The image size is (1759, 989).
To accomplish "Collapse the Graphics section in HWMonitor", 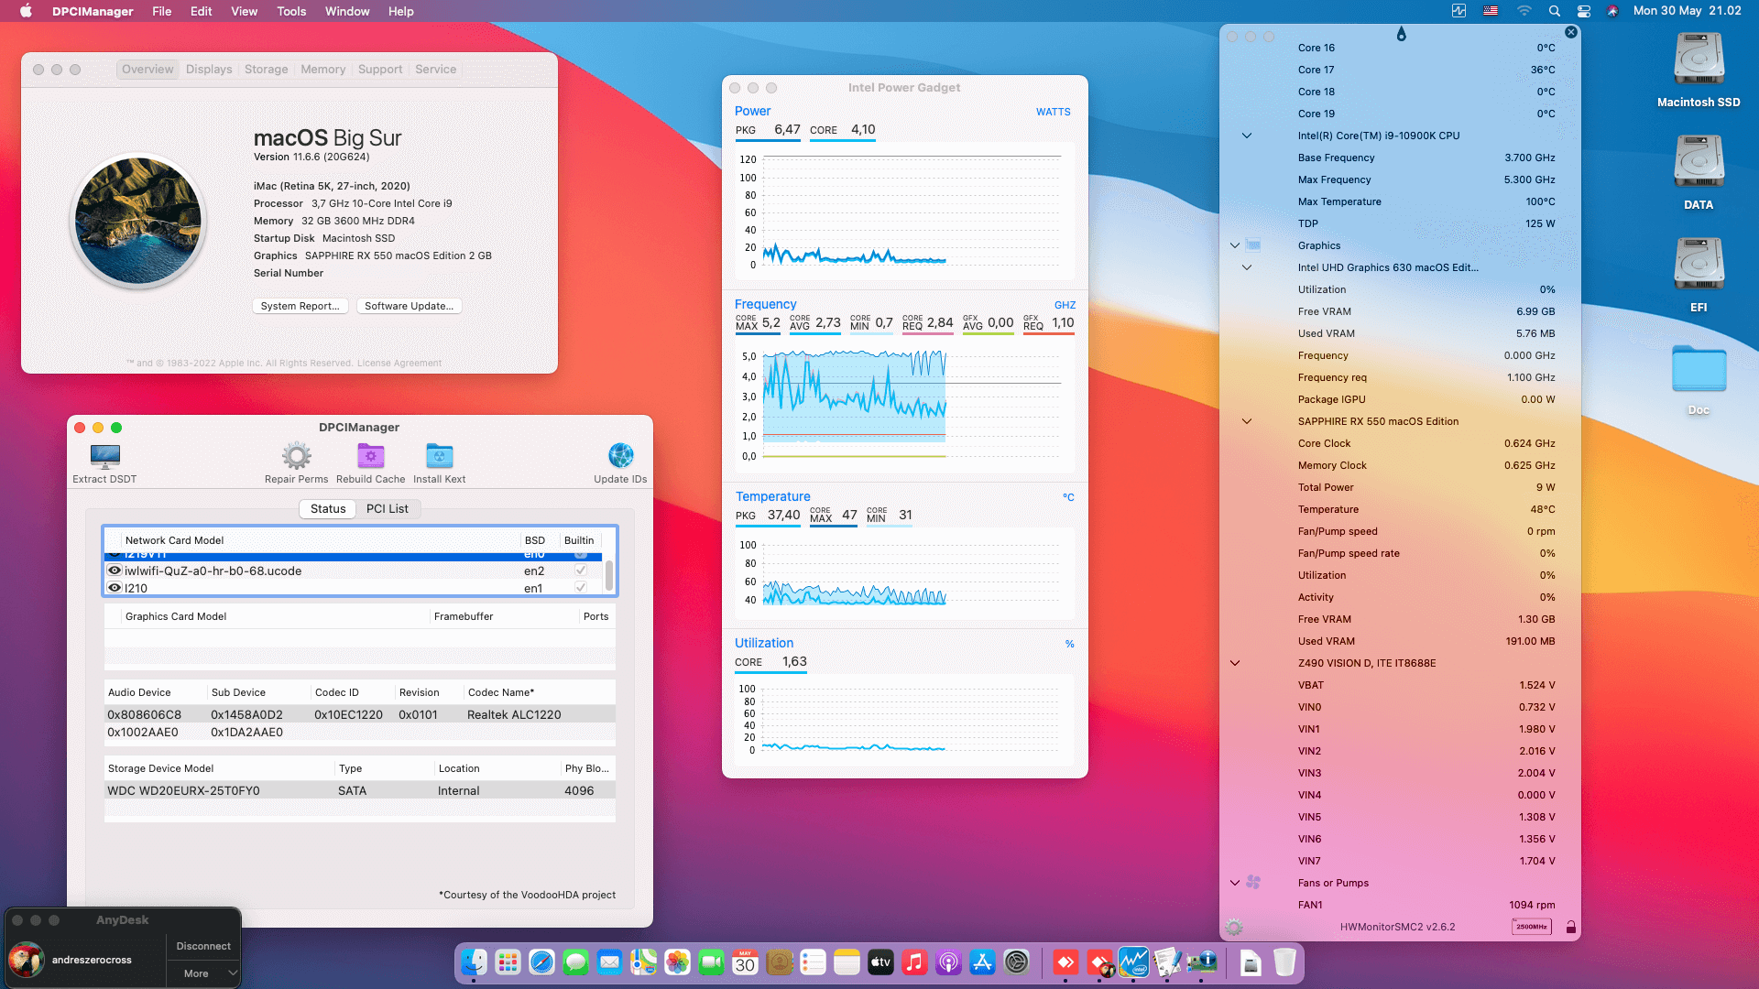I will tap(1235, 245).
